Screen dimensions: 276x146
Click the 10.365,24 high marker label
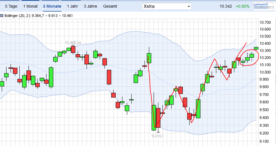pos(73,43)
